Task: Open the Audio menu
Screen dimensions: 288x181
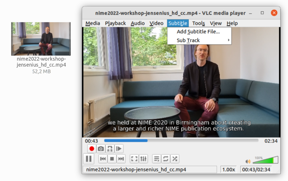Action: pos(138,23)
